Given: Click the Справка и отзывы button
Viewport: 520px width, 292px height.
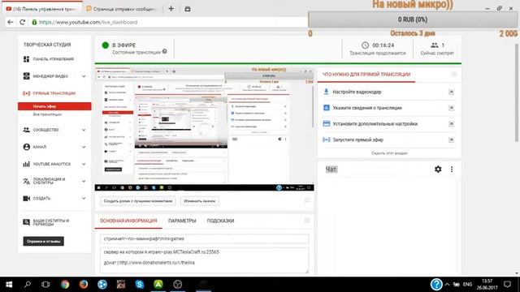Looking at the screenshot, I should click(43, 242).
